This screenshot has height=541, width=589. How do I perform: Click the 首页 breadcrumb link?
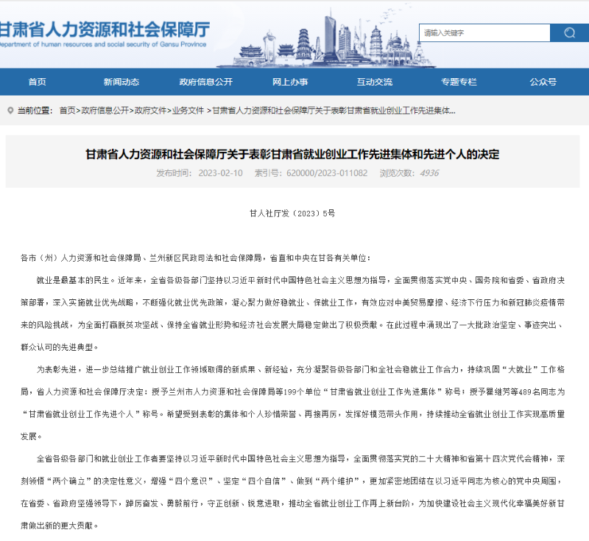point(67,111)
